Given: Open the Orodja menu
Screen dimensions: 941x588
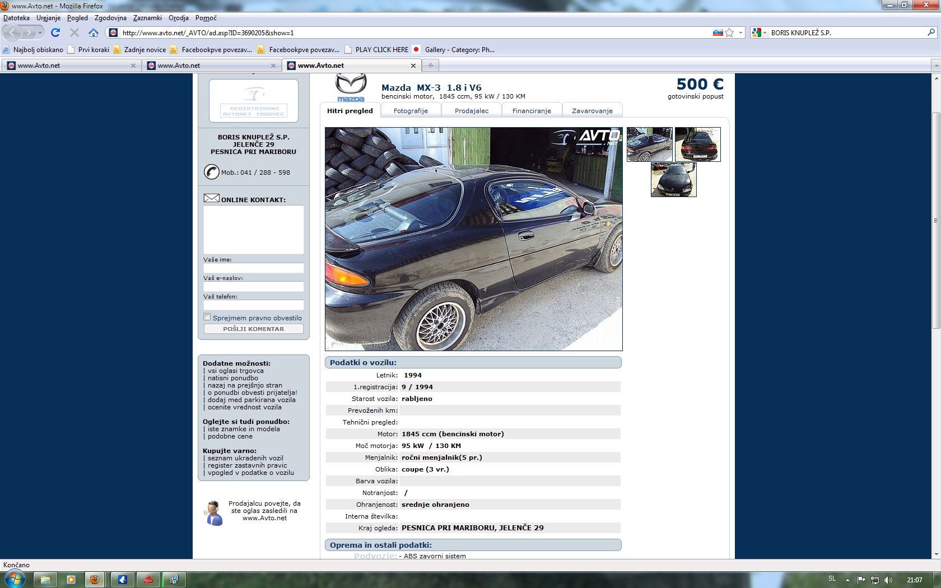Looking at the screenshot, I should pos(179,18).
